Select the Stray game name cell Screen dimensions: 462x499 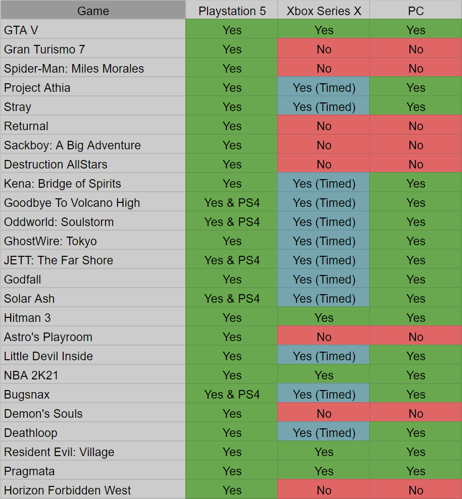coord(93,106)
